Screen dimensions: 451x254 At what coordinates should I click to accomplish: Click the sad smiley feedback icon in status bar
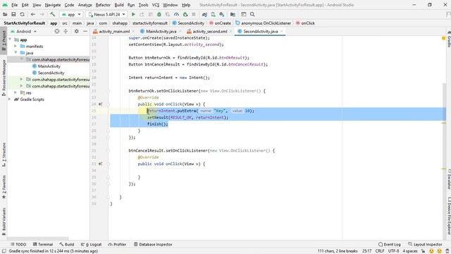click(x=439, y=251)
